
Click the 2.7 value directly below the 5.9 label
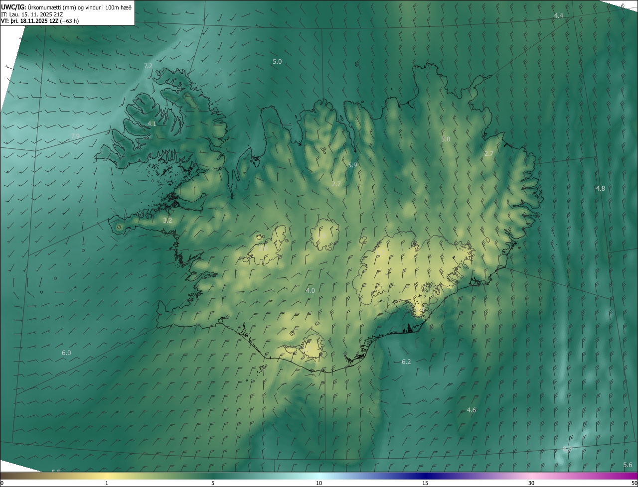point(336,184)
